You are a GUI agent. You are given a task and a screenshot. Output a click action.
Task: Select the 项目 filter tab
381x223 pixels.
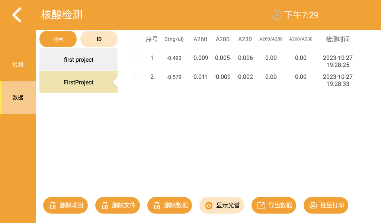(x=58, y=39)
